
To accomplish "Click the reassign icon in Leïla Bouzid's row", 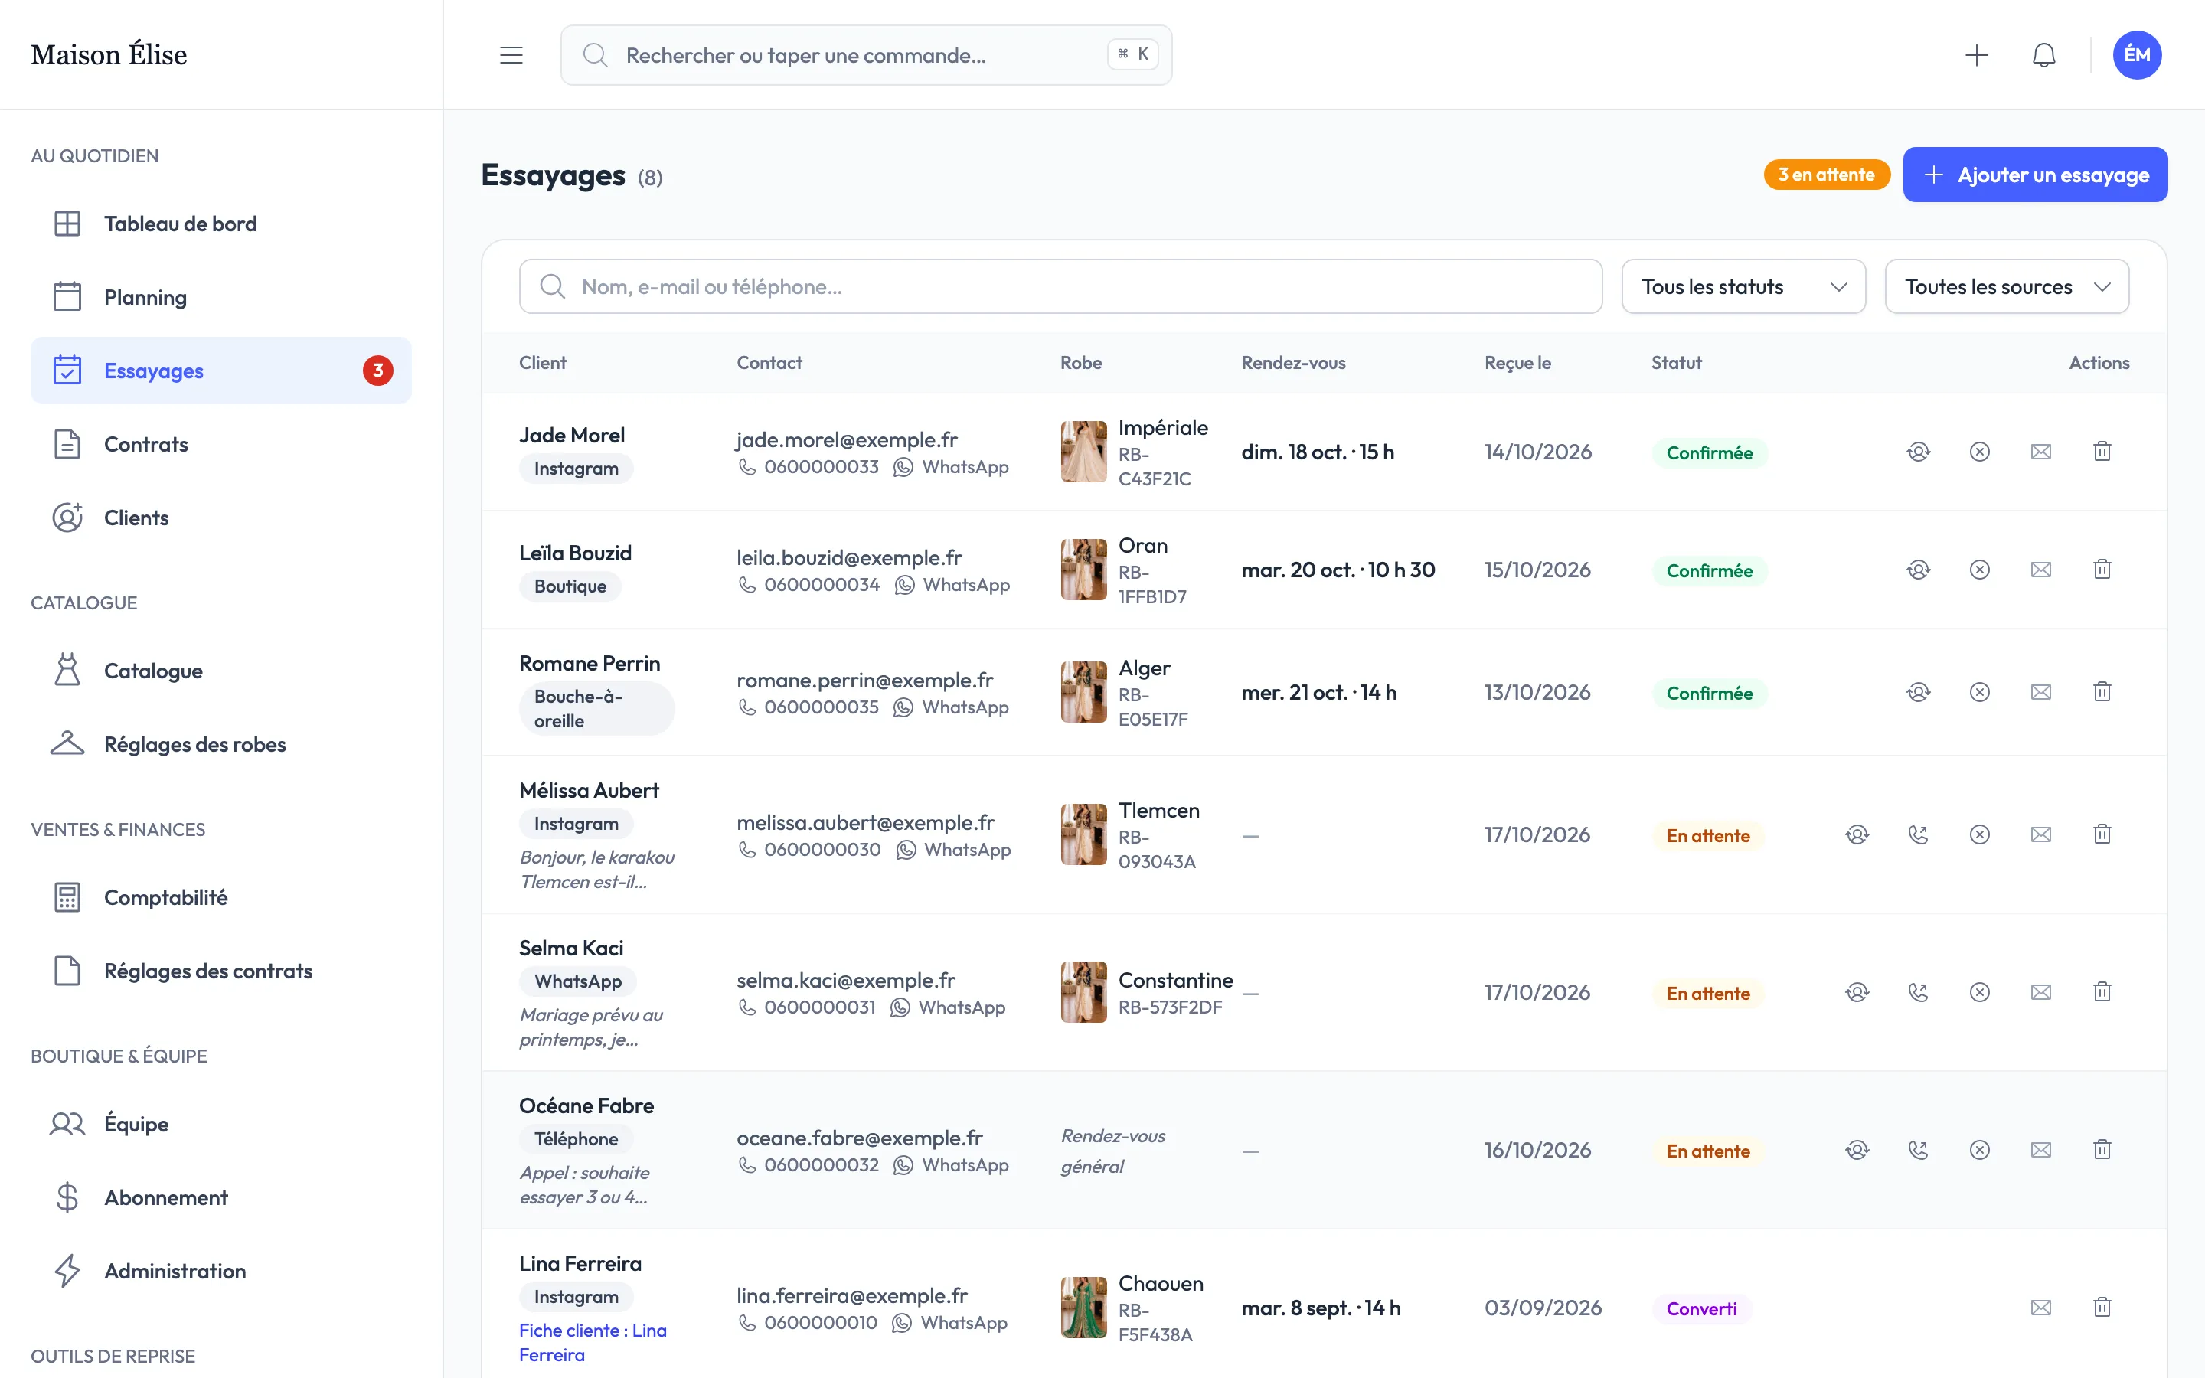I will 1918,570.
